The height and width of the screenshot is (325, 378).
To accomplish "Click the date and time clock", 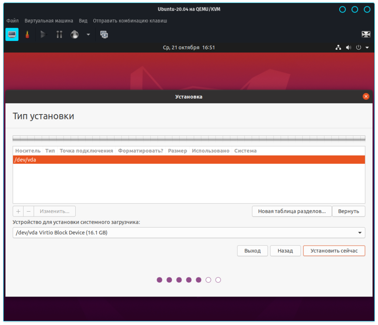I will click(189, 48).
